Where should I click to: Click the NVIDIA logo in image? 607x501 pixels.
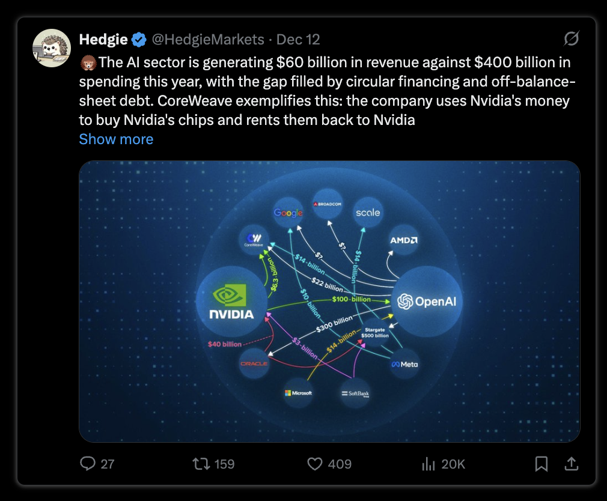(231, 302)
